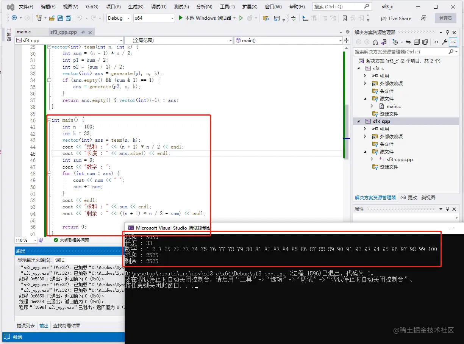Collapse the sf3_c project node
464x344 pixels.
[x=359, y=68]
